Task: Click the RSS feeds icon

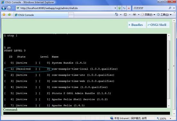Action: 125,14
